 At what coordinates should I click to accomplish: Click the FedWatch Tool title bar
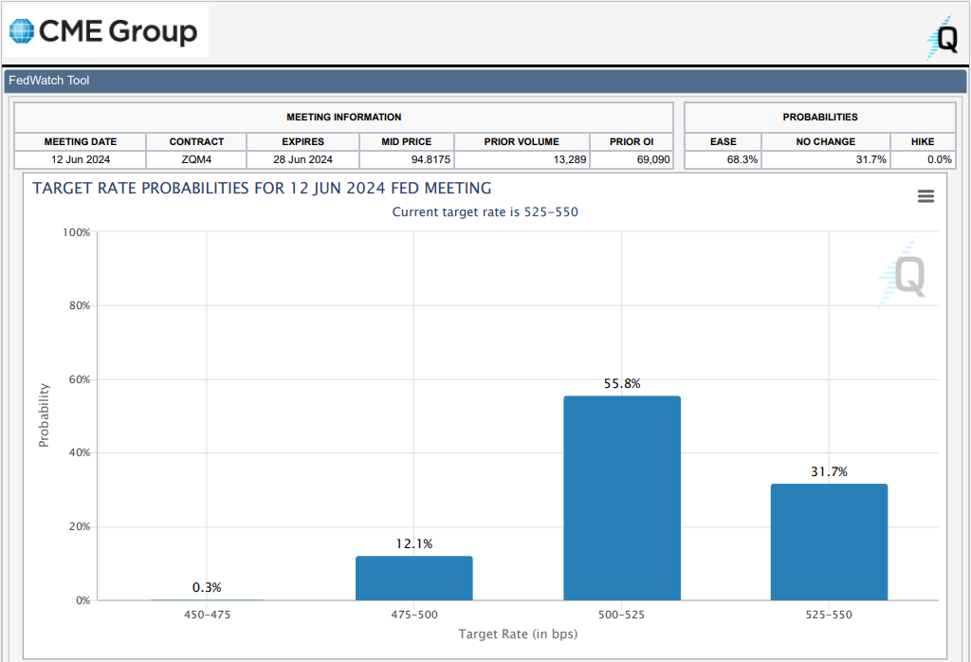click(x=484, y=81)
